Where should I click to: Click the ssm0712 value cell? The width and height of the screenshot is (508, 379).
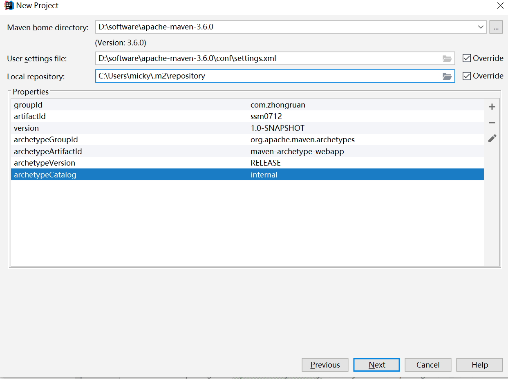[x=266, y=117]
